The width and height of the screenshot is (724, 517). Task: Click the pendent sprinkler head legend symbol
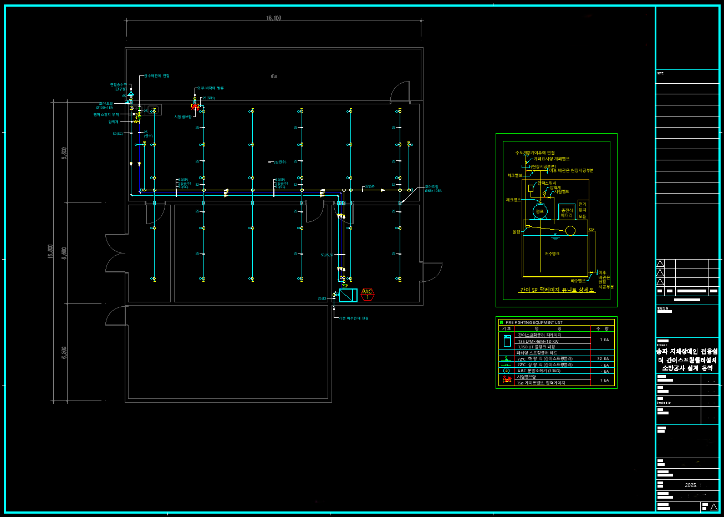click(506, 358)
